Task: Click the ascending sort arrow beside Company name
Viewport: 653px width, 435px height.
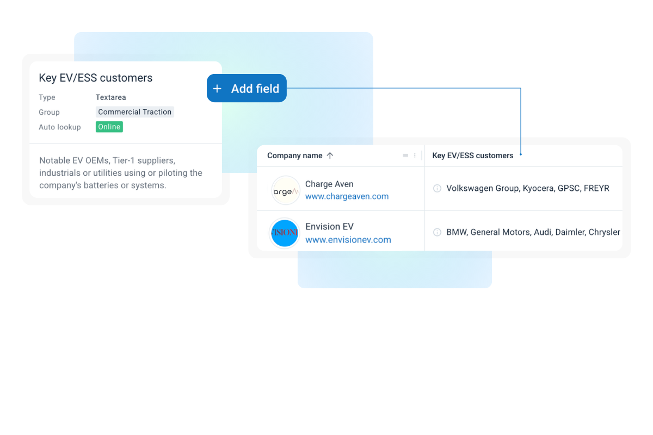Action: click(330, 156)
